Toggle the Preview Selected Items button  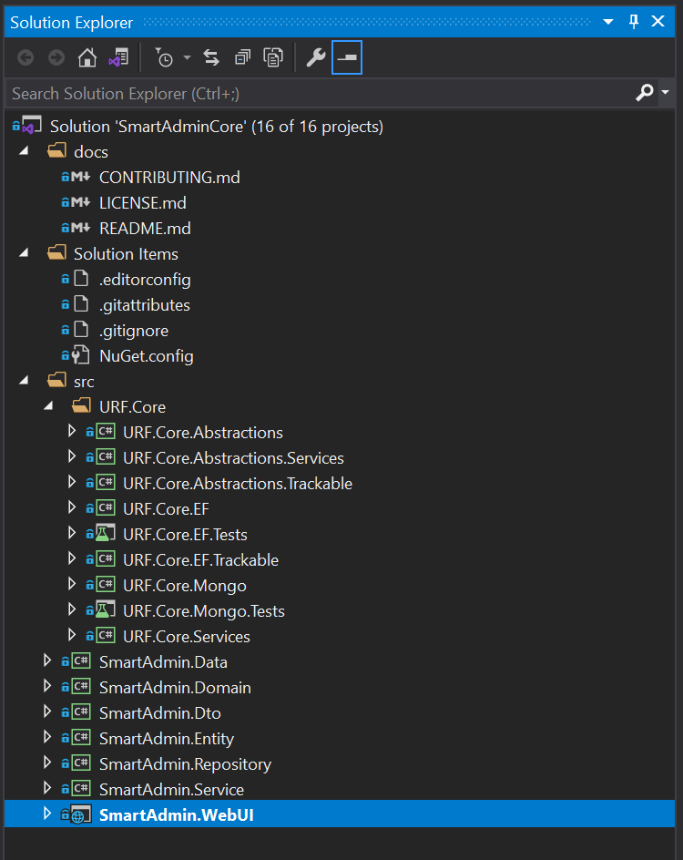tap(347, 58)
